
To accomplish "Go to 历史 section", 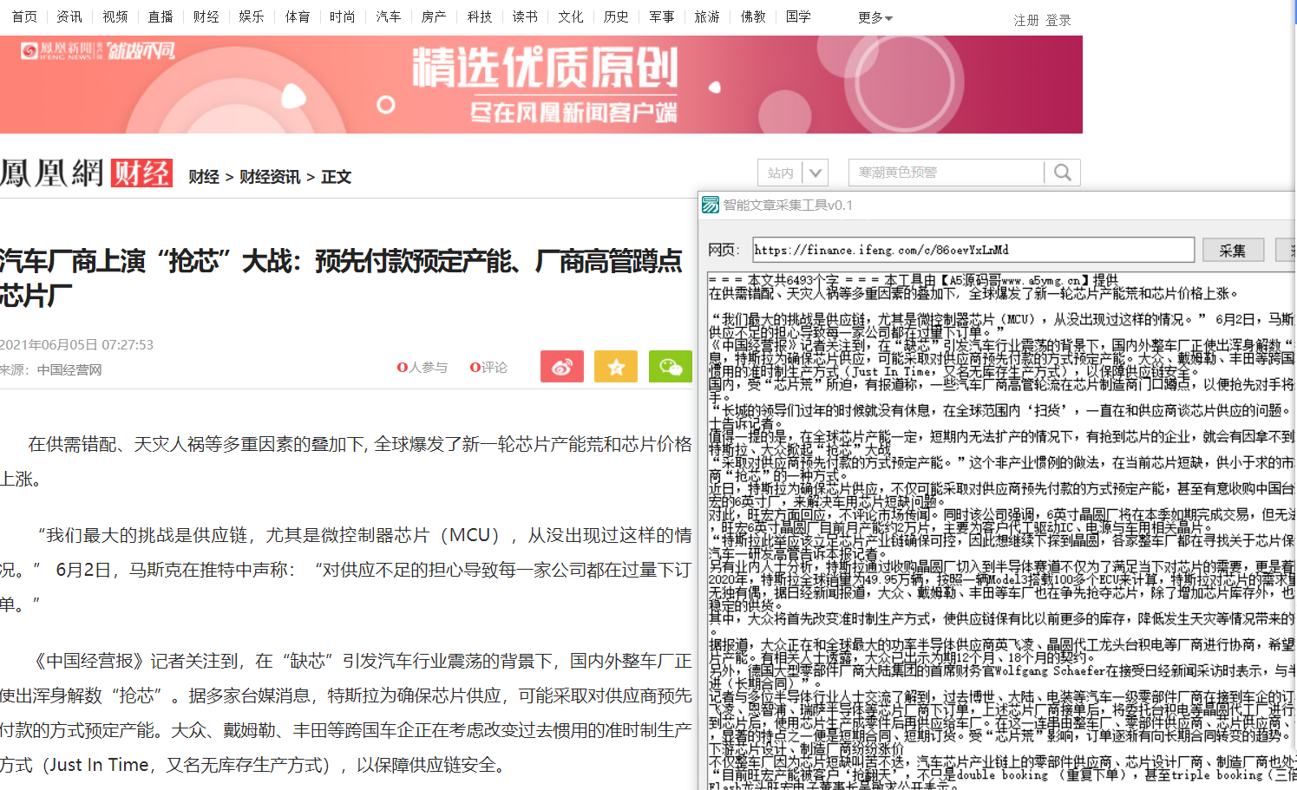I will click(616, 16).
